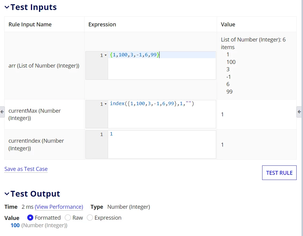Select the Raw value option

68,218
